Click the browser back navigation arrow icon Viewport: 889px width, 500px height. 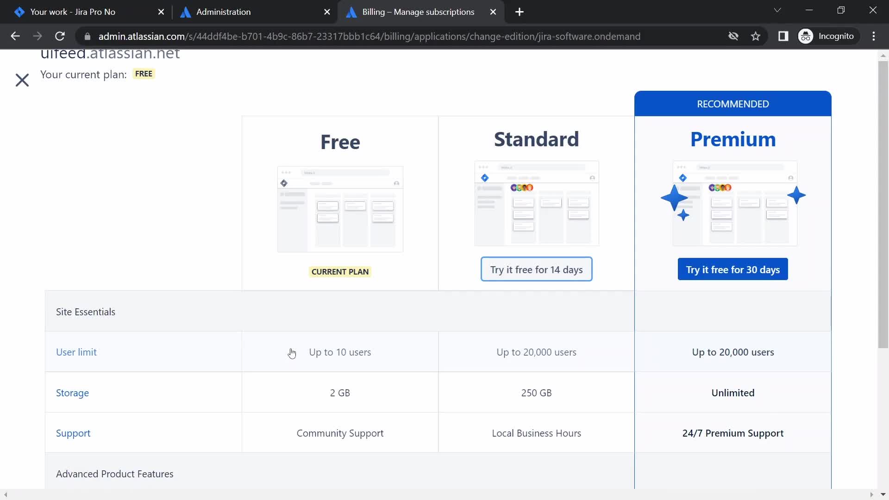pyautogui.click(x=15, y=37)
